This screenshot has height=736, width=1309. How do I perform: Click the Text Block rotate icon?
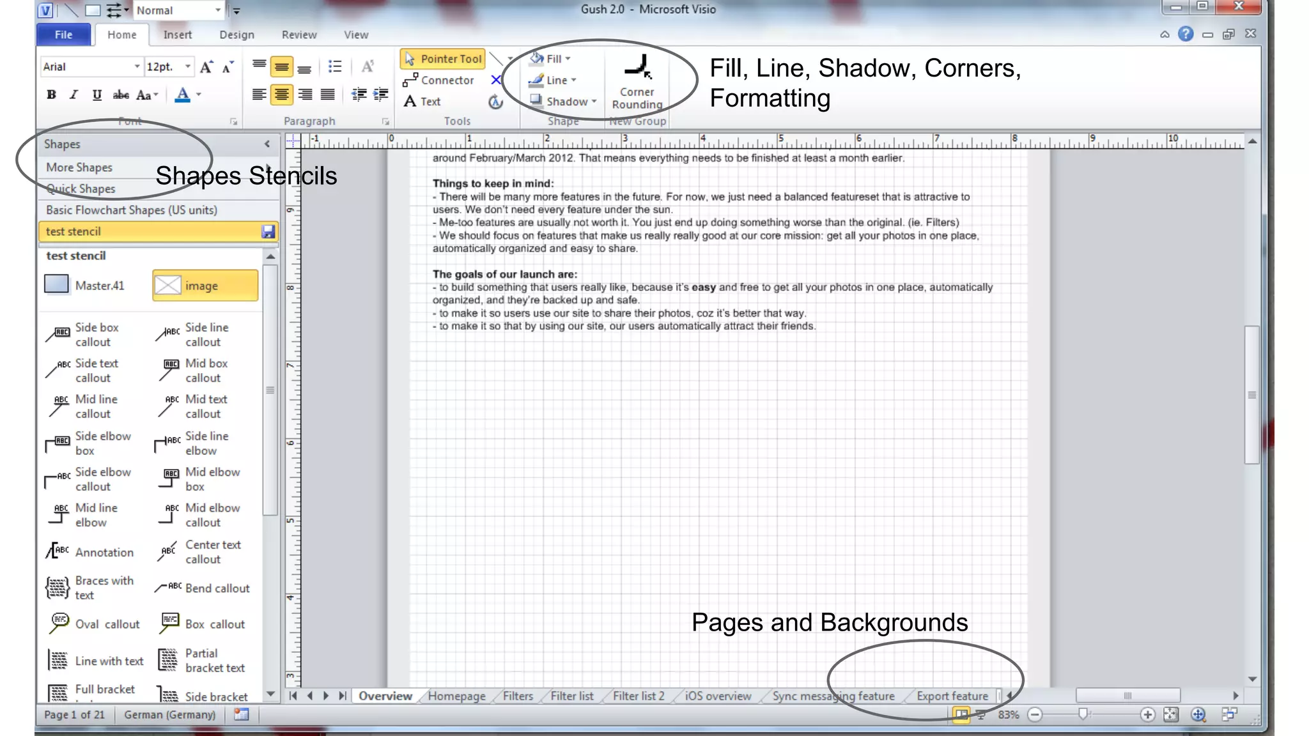(x=495, y=102)
